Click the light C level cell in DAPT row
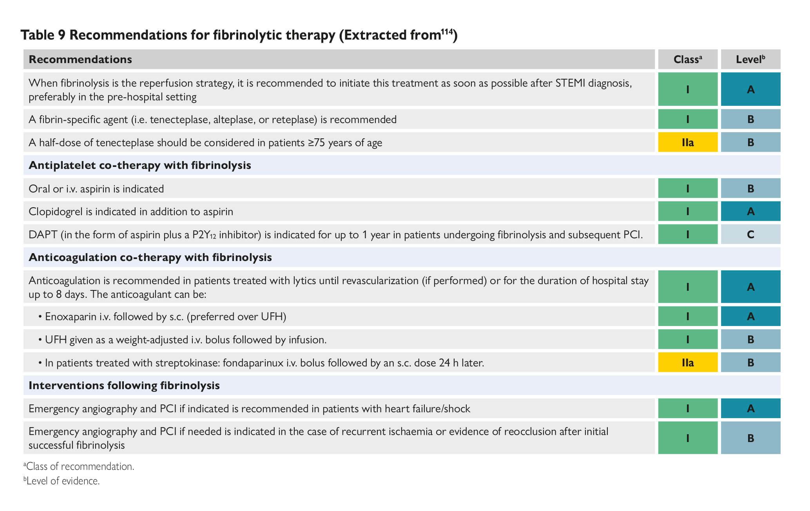Viewport: 810px width, 511px height. tap(750, 234)
